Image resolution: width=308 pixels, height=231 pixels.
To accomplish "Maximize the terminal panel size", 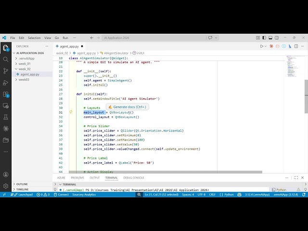I will click(x=296, y=178).
